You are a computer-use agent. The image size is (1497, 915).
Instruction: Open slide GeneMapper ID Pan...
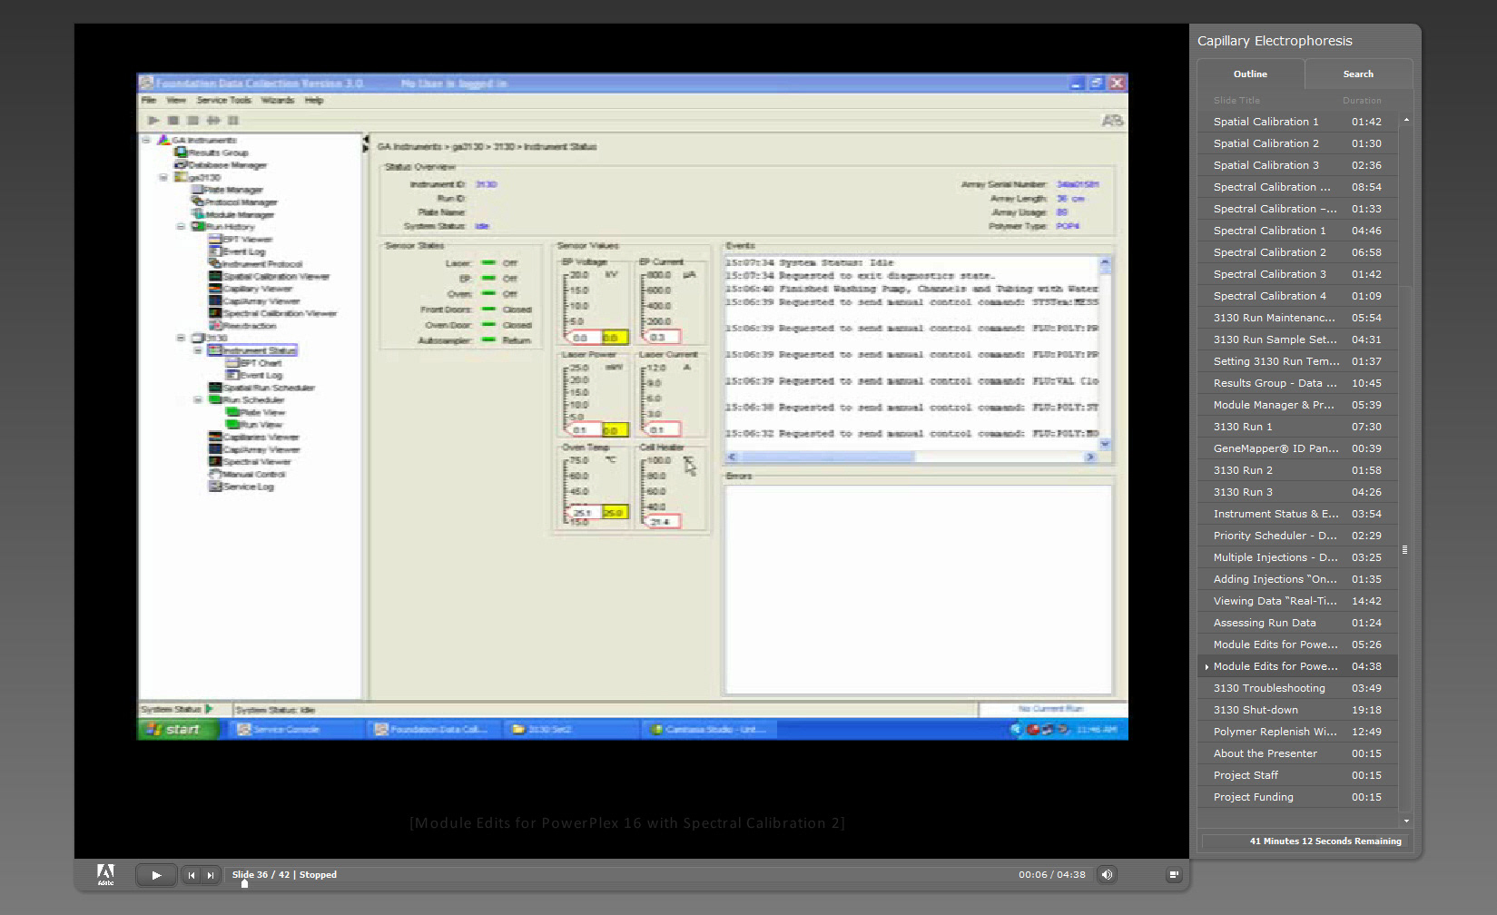1298,448
